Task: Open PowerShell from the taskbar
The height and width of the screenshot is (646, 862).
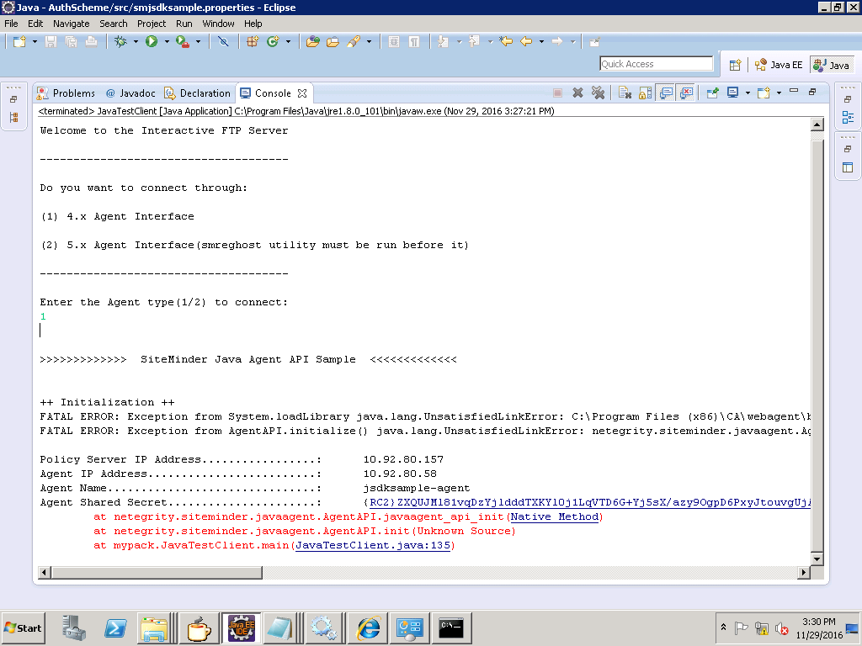Action: click(x=115, y=627)
